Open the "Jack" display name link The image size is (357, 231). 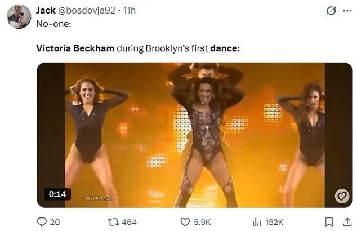[45, 10]
